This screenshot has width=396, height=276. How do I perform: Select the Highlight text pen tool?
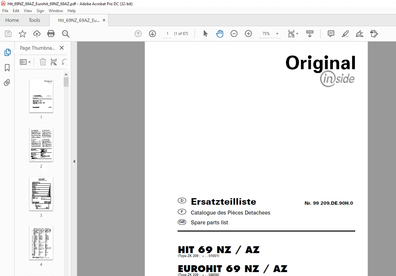[x=345, y=34]
